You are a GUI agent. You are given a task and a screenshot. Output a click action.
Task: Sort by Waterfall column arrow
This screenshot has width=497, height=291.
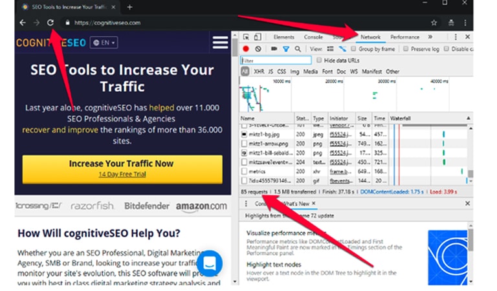tap(468, 118)
